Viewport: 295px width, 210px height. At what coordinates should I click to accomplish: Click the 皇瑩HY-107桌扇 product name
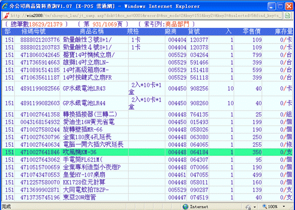click(84, 175)
